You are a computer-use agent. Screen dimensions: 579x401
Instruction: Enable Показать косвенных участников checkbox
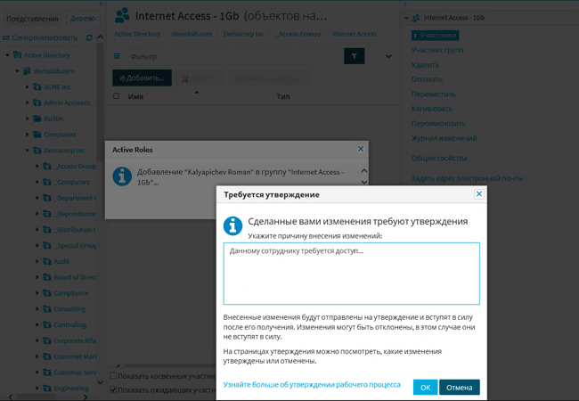coord(113,375)
